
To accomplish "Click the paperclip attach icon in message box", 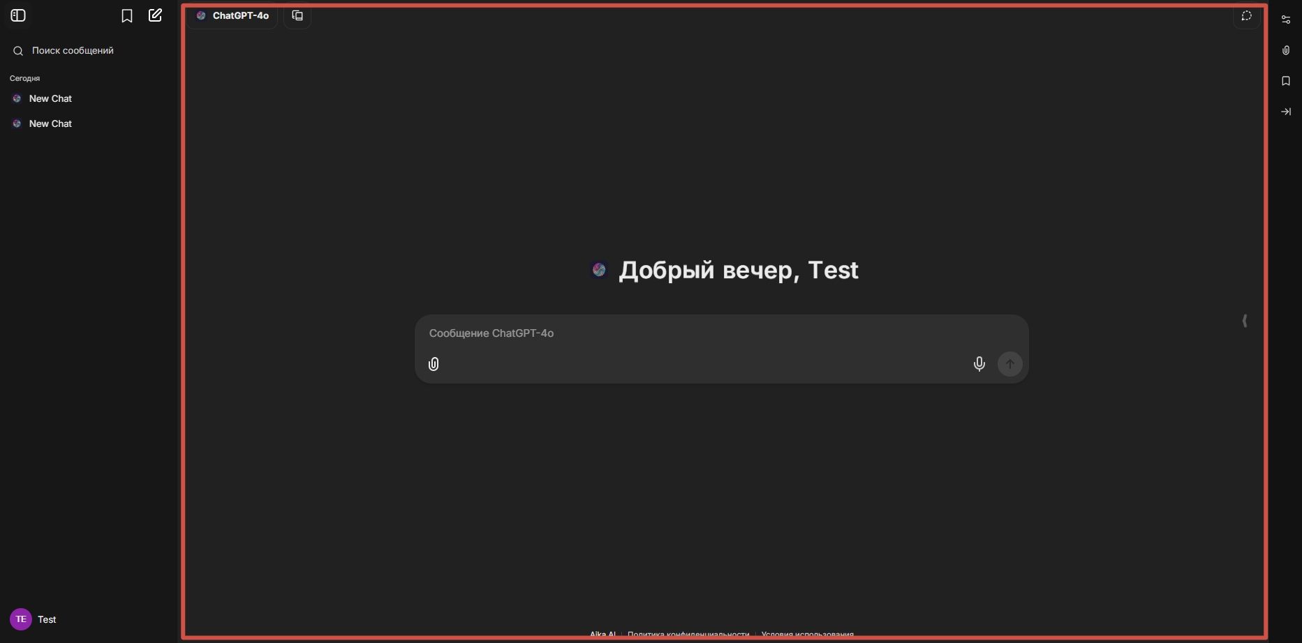I will tap(434, 364).
